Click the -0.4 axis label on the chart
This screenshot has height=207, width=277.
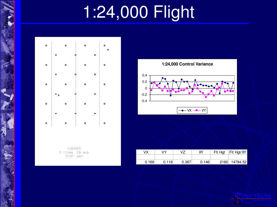coord(144,101)
